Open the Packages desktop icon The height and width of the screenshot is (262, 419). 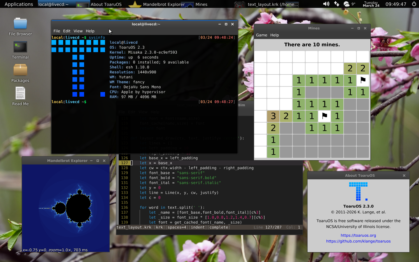20,70
